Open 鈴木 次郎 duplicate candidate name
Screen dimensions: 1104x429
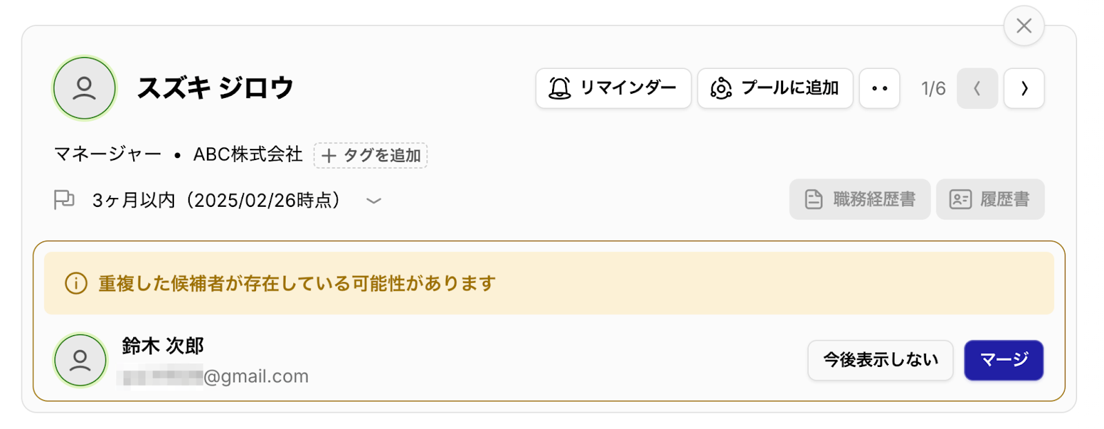coord(163,346)
